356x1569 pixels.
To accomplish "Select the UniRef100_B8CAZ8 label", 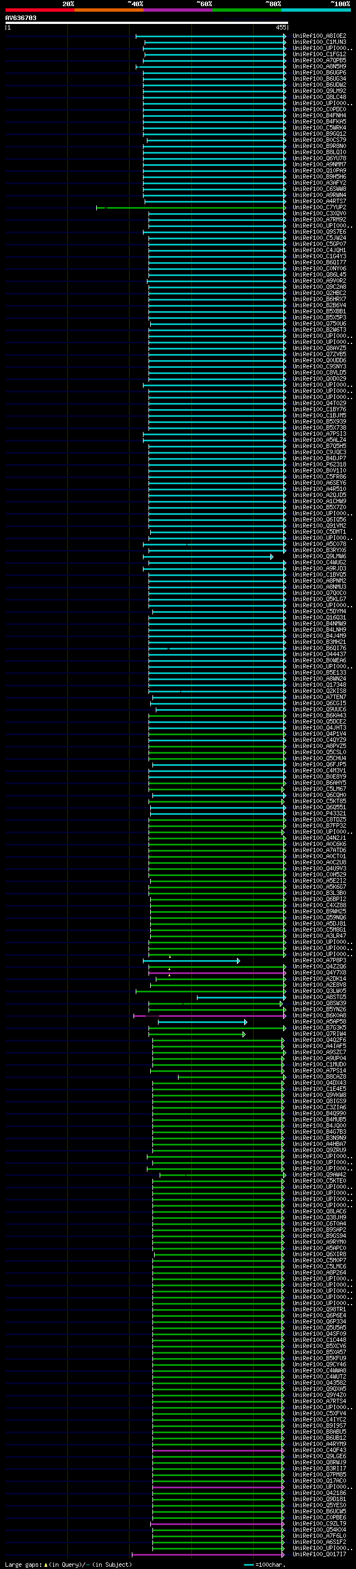I will [319, 1077].
